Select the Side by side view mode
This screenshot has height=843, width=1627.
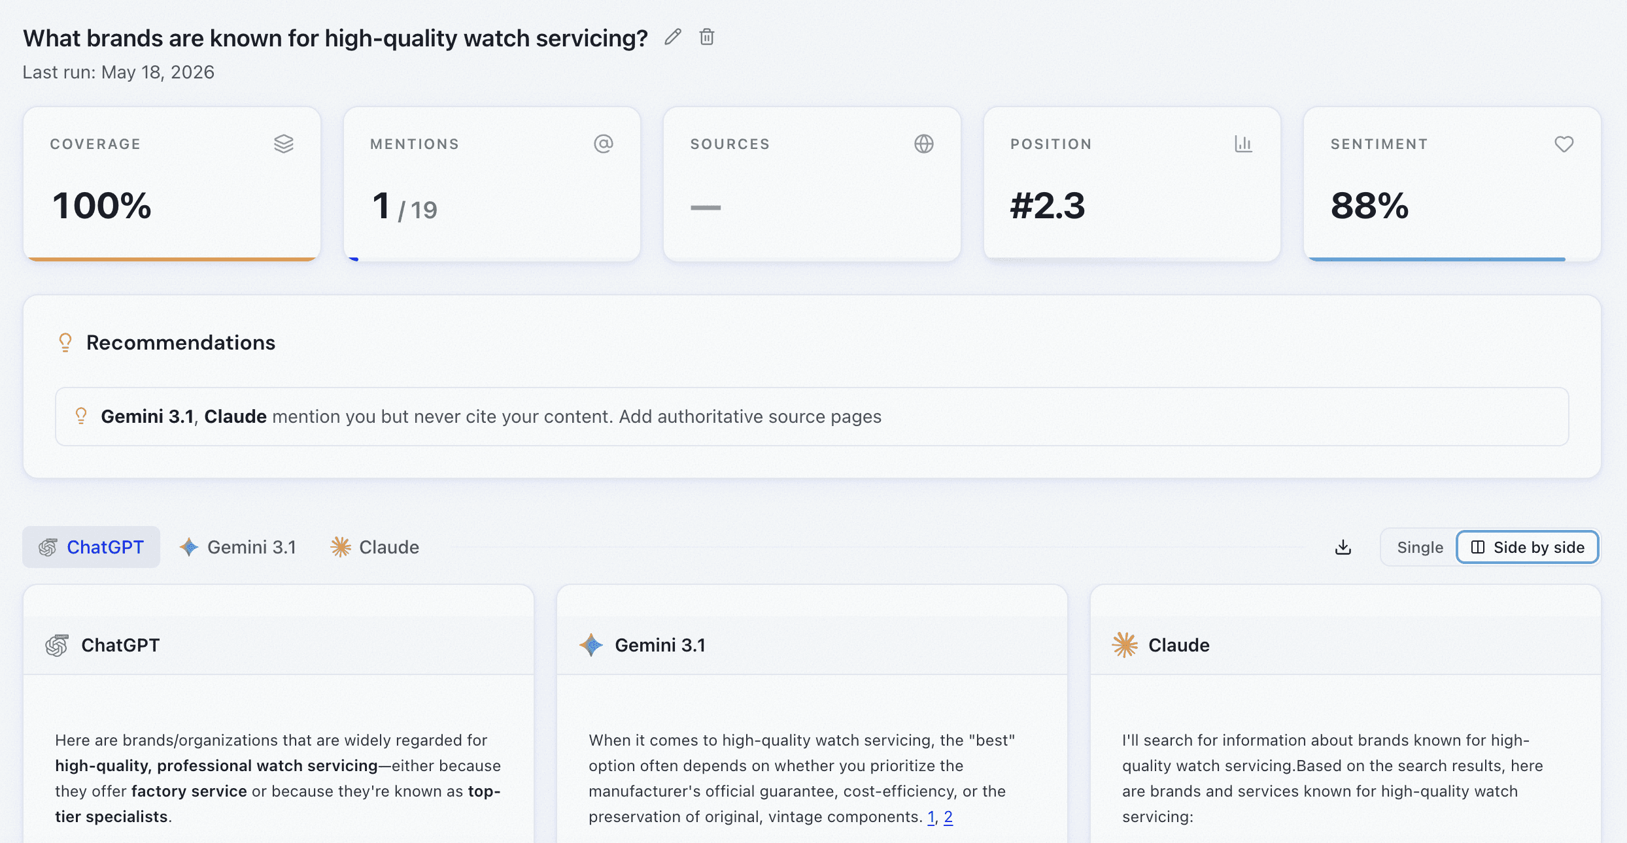(x=1528, y=548)
